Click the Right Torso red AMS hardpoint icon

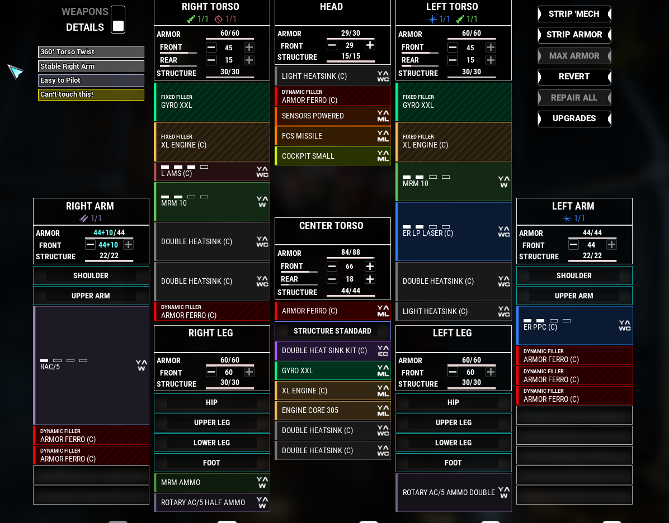pos(219,19)
